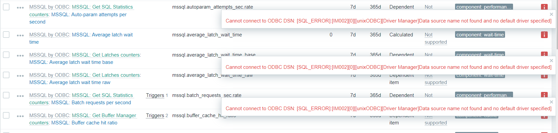Click red error icon on mssql.average_latch_wait_time row
The height and width of the screenshot is (133, 558).
(544, 35)
